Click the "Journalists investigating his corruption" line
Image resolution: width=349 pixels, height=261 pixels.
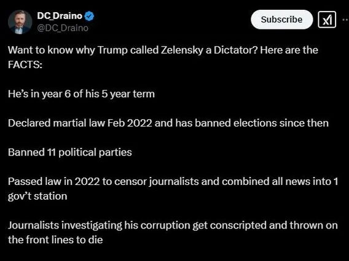173,225
